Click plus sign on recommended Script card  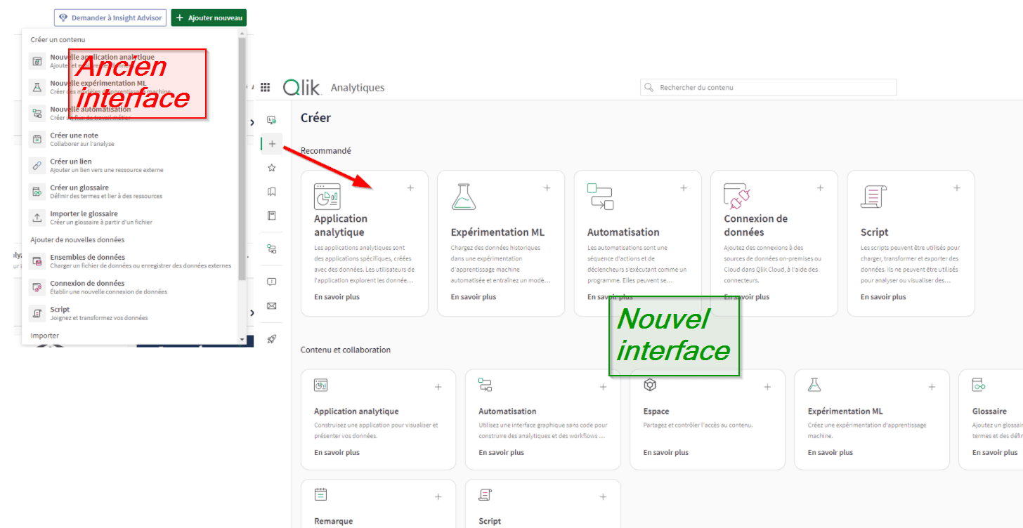pos(956,188)
